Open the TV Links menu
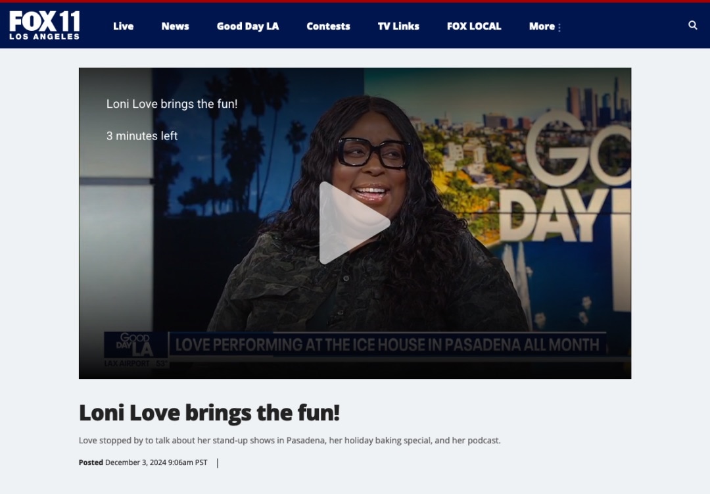The image size is (710, 494). click(398, 26)
